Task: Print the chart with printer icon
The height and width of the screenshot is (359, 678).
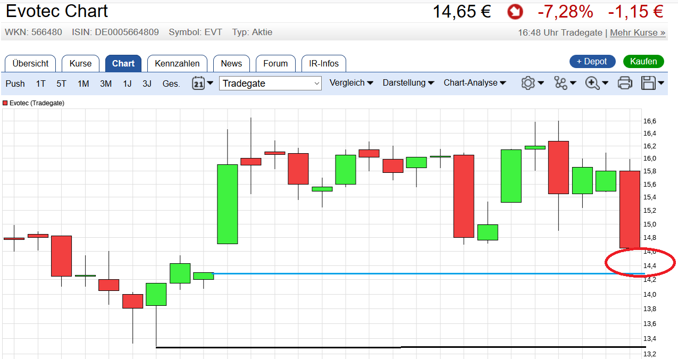Action: pyautogui.click(x=625, y=83)
